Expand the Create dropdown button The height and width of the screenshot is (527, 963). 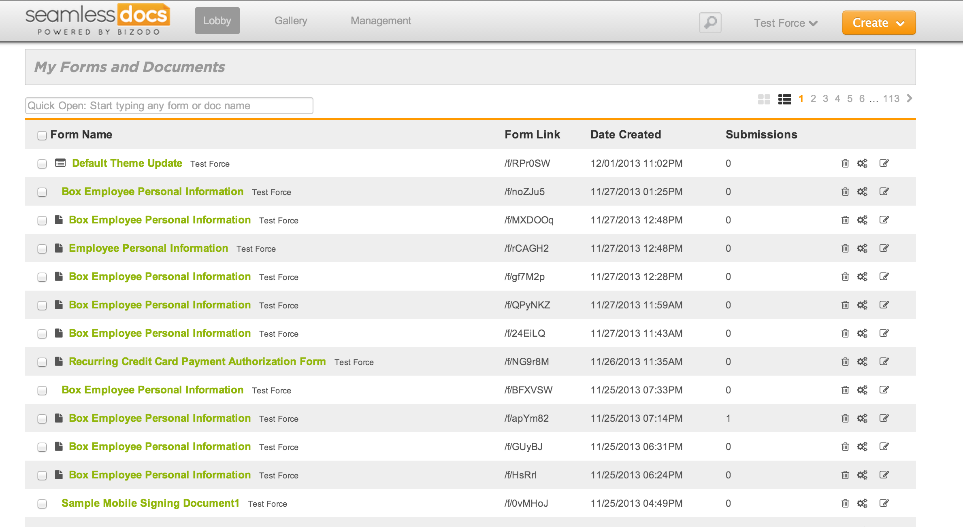point(878,23)
